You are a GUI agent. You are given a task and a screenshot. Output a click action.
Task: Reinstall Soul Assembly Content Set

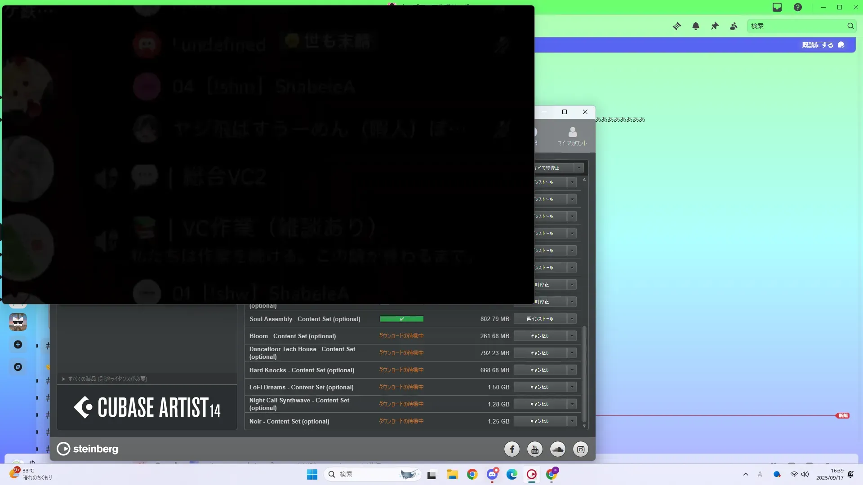[540, 319]
